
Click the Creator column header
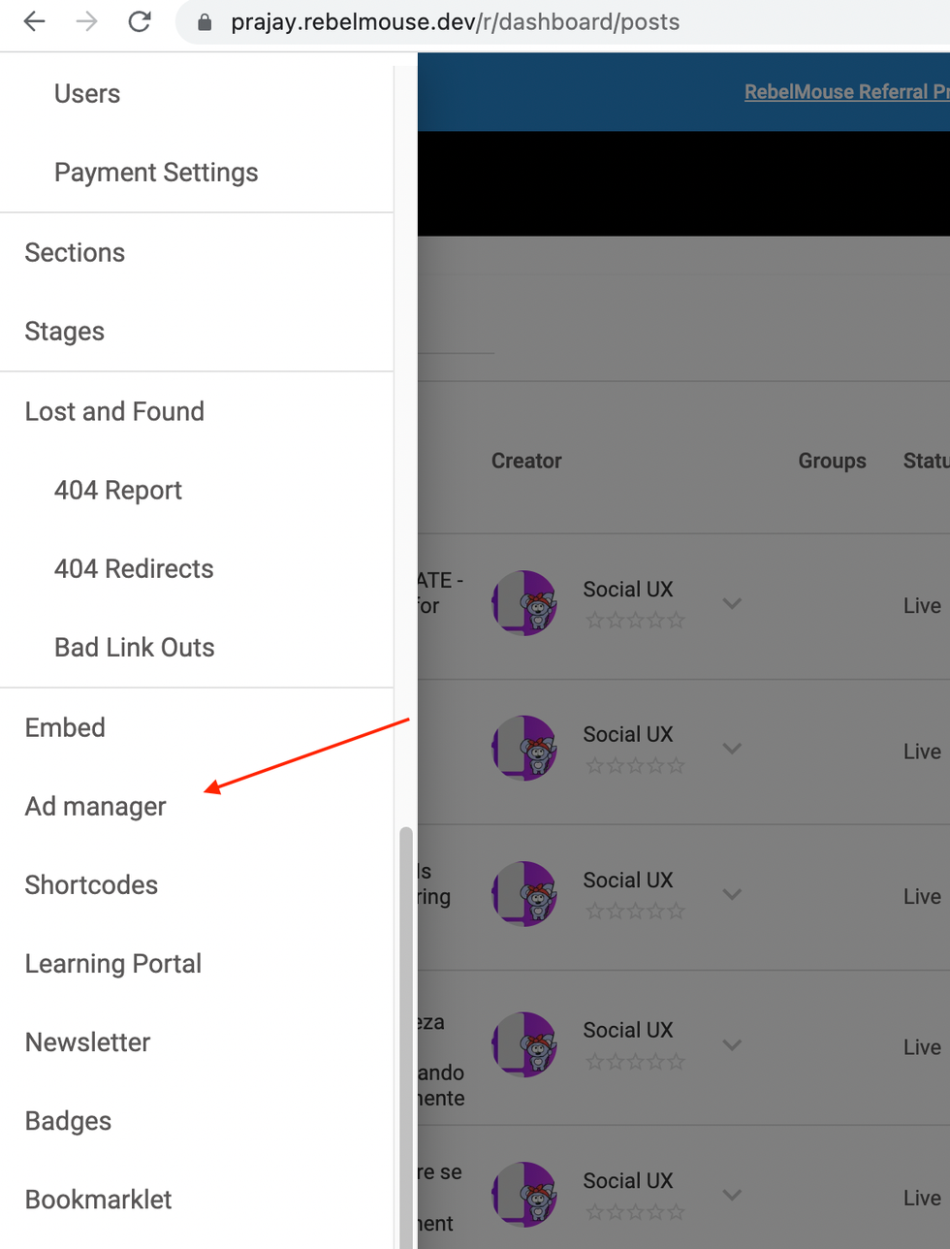(x=526, y=462)
